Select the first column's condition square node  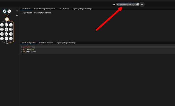click(2, 25)
